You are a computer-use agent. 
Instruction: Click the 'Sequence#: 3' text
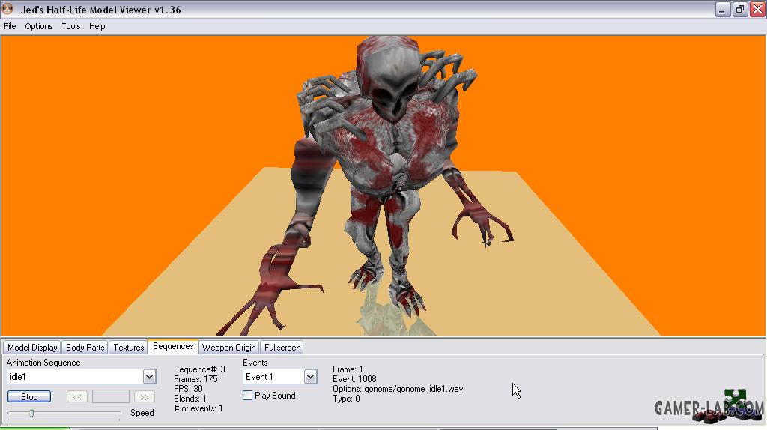(x=199, y=369)
